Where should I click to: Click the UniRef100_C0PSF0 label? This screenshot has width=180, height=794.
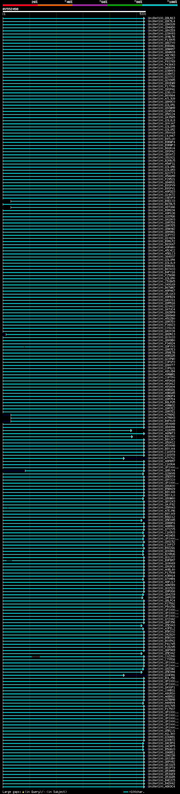tap(161, 362)
